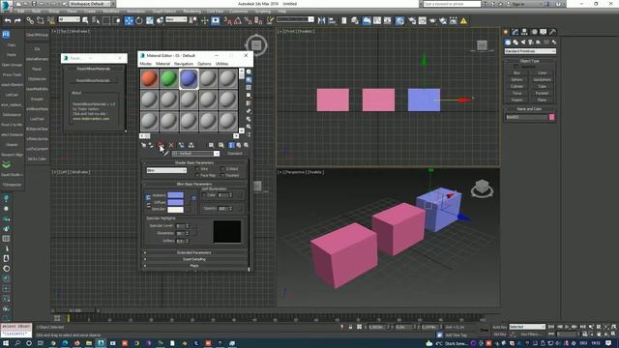Open the Standard Primitives dropdown
Screen dimensions: 619x348
point(530,51)
